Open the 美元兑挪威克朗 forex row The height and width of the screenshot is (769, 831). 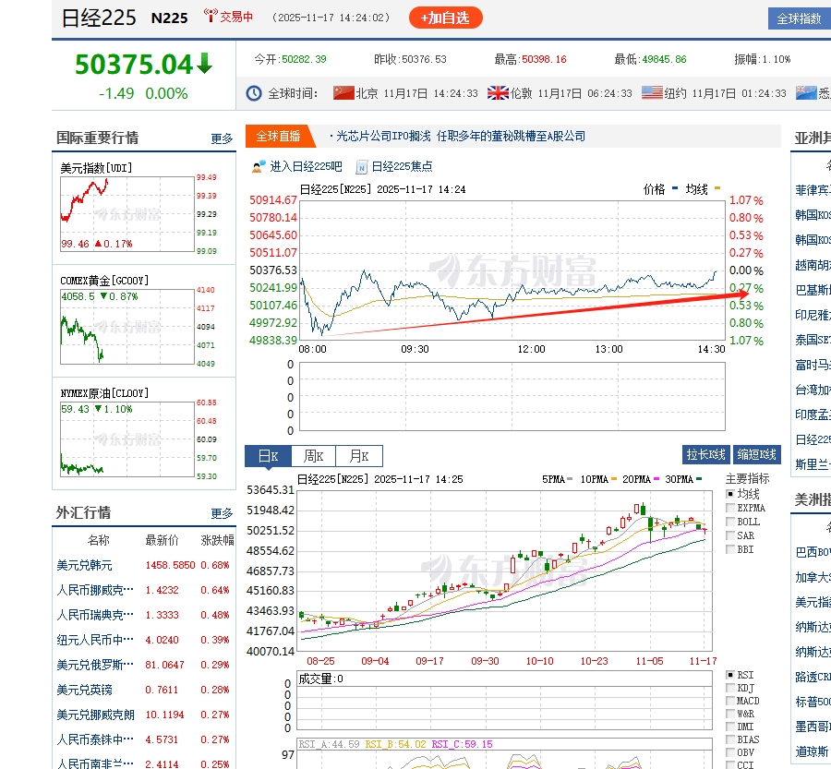[144, 715]
